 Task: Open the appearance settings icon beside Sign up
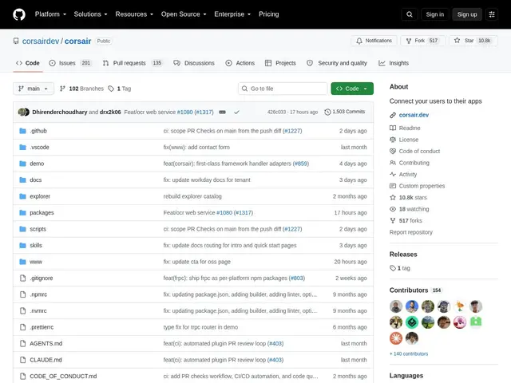click(492, 14)
